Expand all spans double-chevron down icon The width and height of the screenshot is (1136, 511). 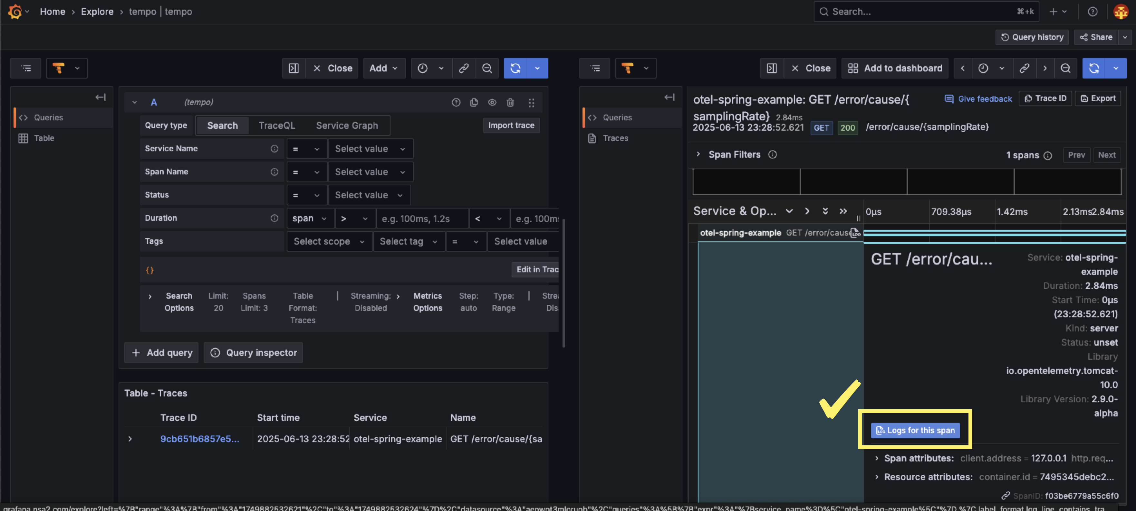point(825,211)
